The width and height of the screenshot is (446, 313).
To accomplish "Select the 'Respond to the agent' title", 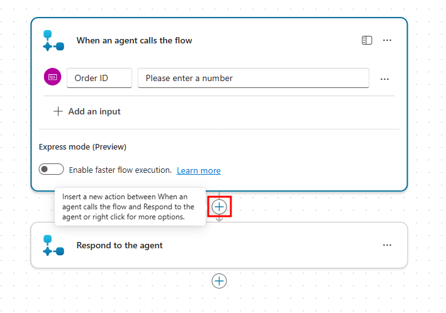I will tap(120, 245).
